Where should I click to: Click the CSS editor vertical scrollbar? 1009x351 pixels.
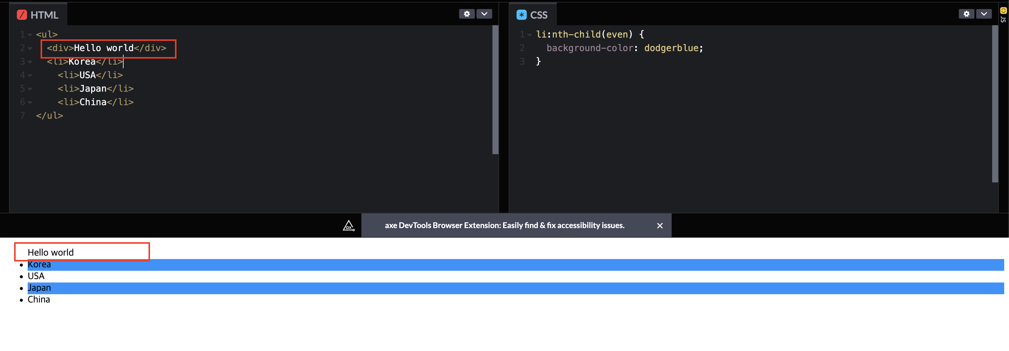point(995,104)
